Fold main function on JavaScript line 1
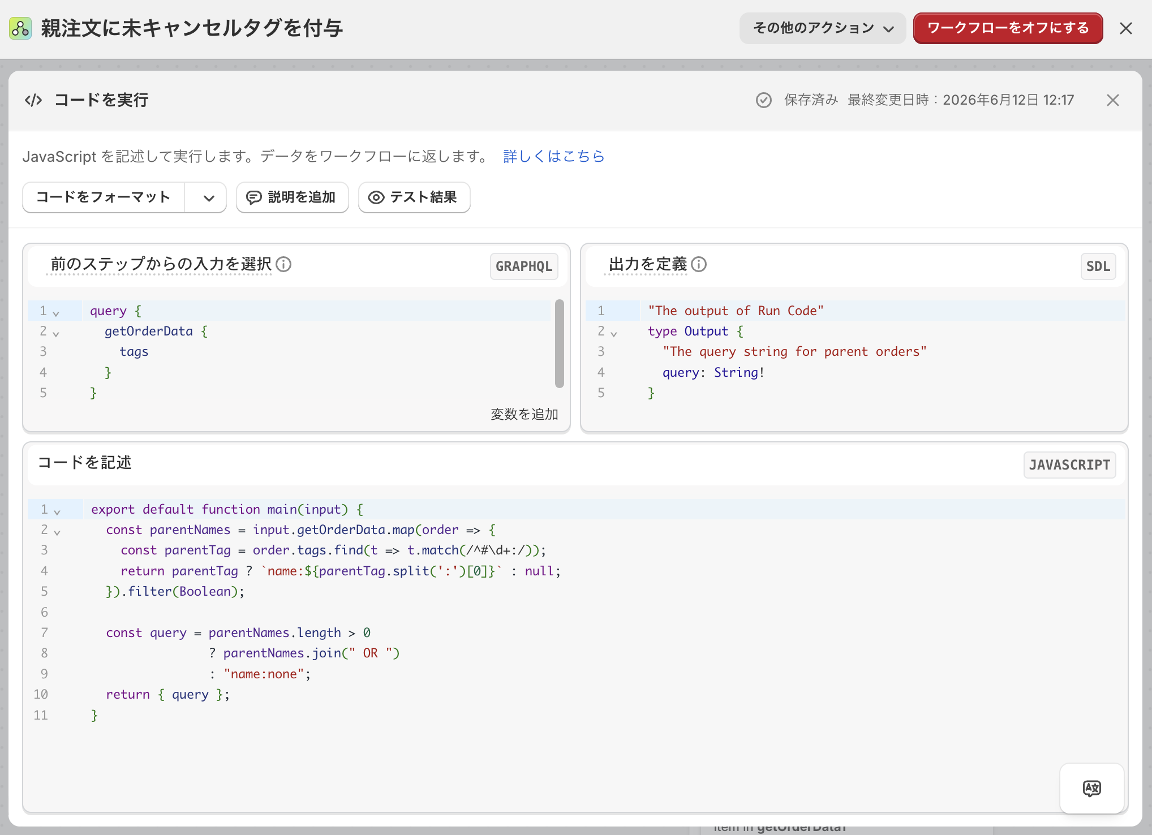The image size is (1152, 835). tap(57, 511)
